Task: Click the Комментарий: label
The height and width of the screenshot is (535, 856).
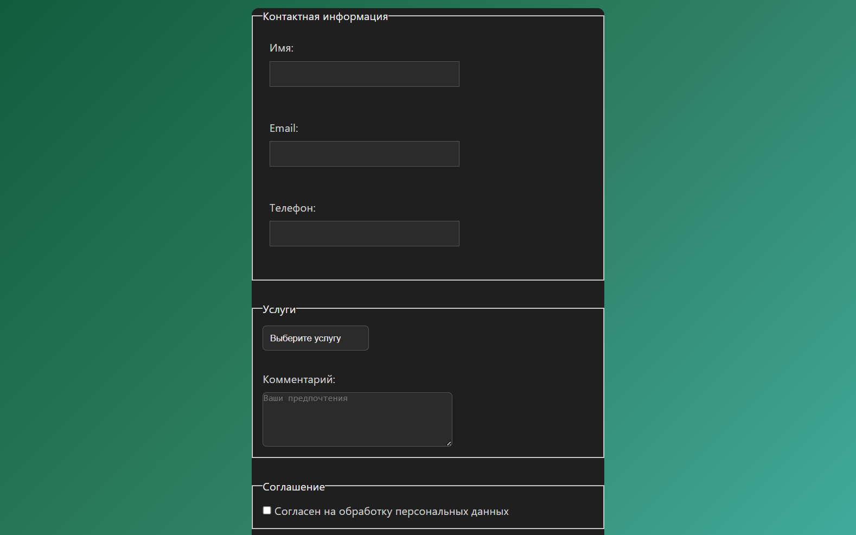Action: coord(299,380)
